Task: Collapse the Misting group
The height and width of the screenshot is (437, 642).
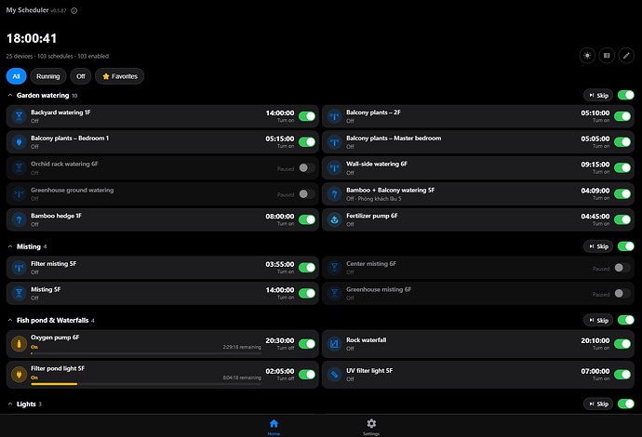Action: [10, 246]
